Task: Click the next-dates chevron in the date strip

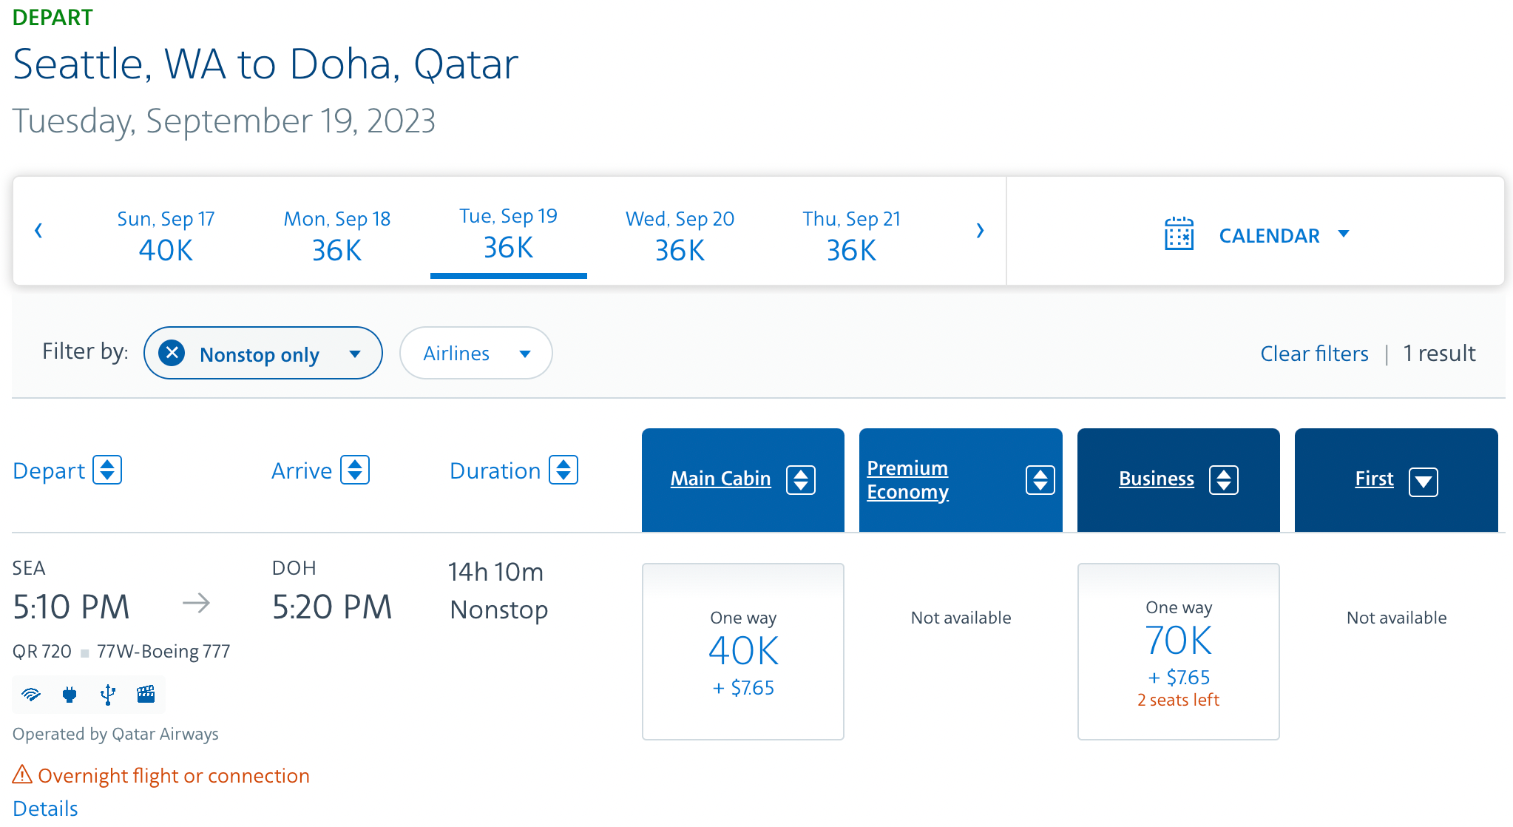Action: coord(980,231)
